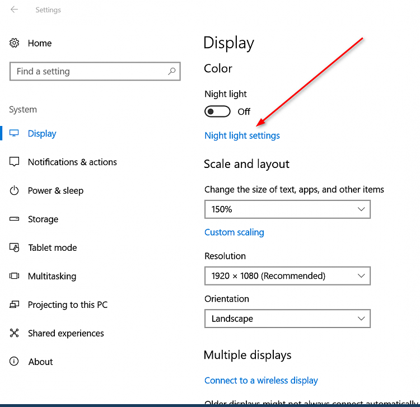Open Tablet mode label
Image resolution: width=420 pixels, height=407 pixels.
(53, 247)
